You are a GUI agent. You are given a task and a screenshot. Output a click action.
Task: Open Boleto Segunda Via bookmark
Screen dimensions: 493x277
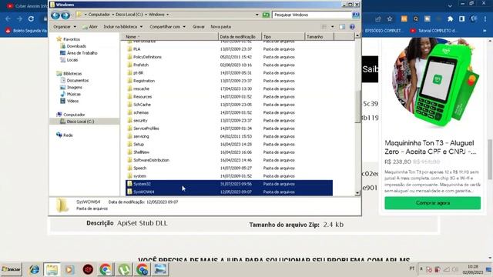tap(26, 31)
